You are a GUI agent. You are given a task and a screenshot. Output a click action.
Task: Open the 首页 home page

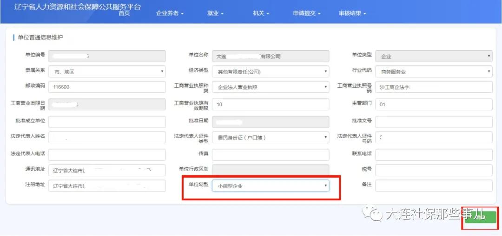(x=124, y=14)
